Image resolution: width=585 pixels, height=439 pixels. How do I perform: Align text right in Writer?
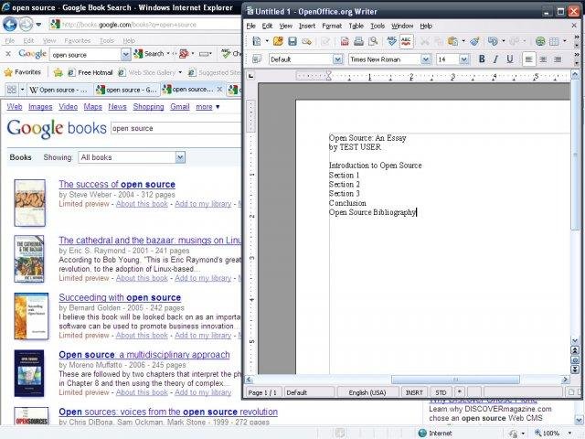pyautogui.click(x=558, y=59)
